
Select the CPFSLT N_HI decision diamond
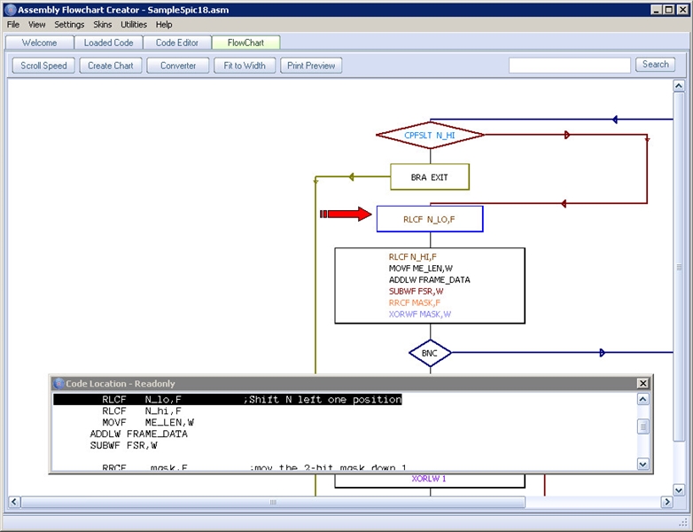[430, 136]
